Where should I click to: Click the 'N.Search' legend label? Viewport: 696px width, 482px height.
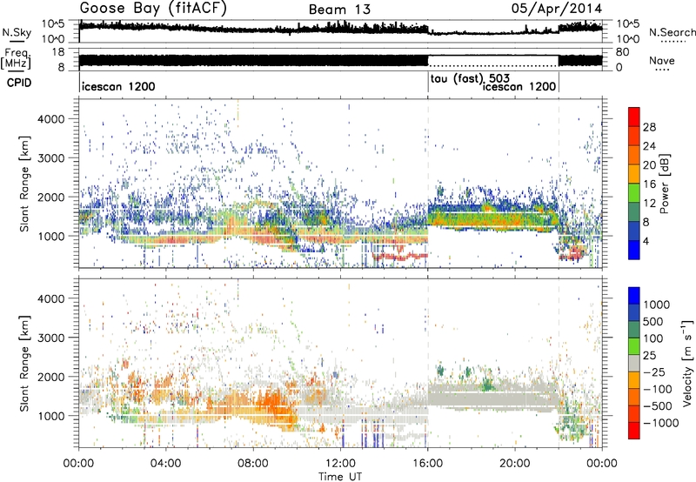pos(672,32)
